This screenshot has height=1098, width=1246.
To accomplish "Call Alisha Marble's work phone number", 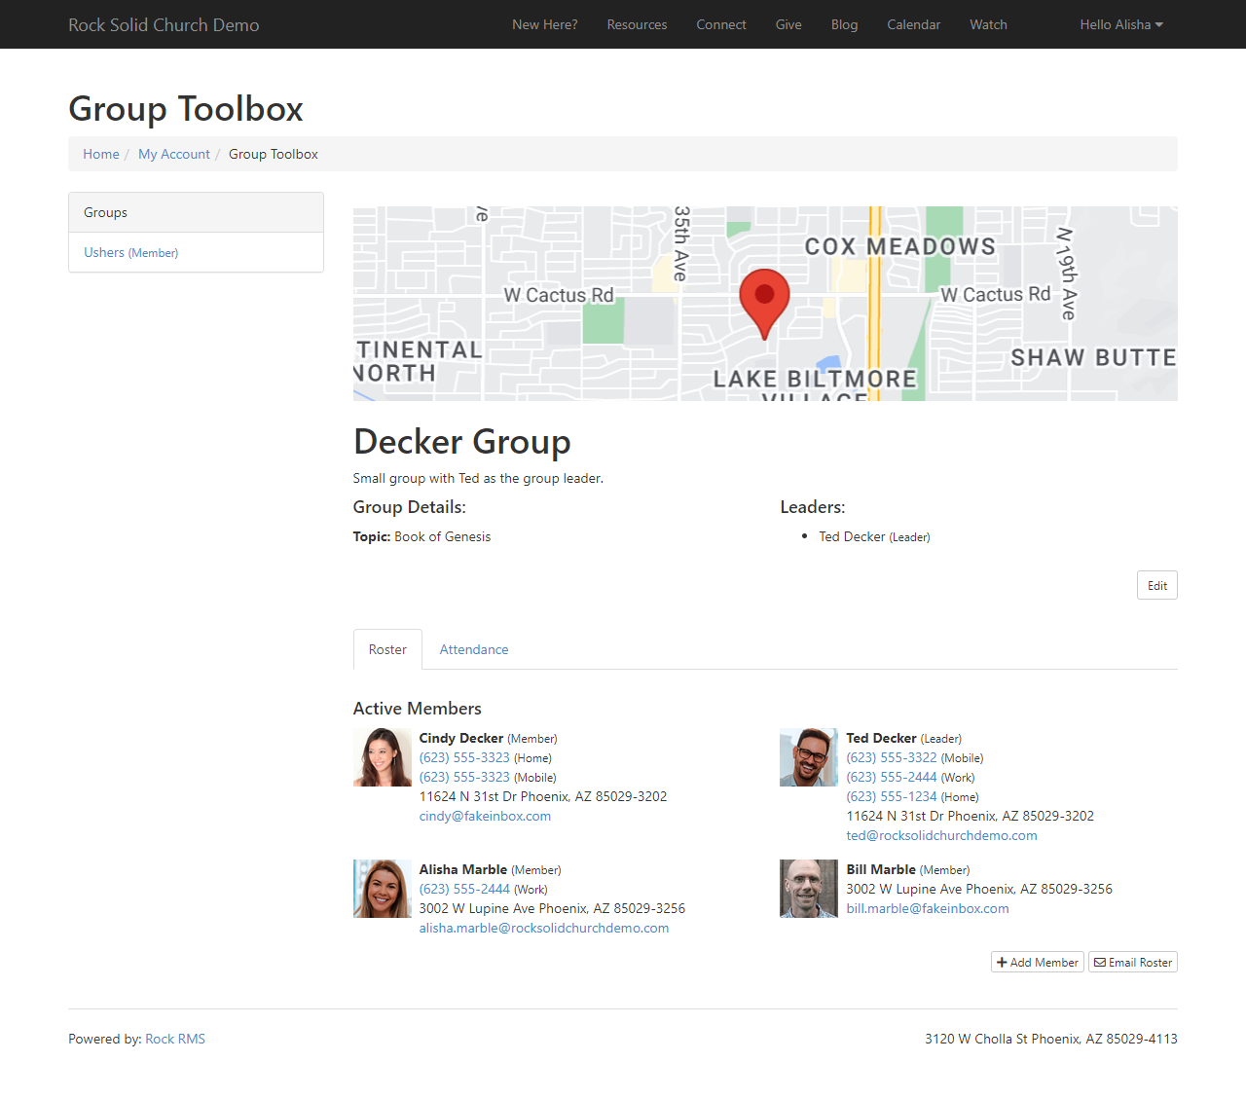I will (x=464, y=889).
